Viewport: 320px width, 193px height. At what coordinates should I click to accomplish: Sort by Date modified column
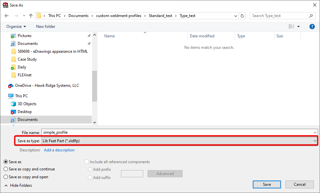click(202, 36)
